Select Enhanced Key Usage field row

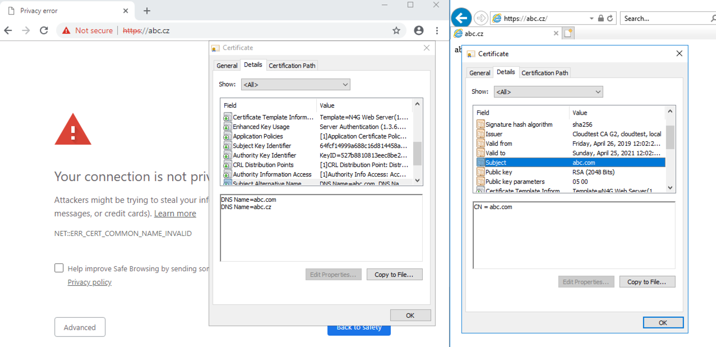point(317,127)
